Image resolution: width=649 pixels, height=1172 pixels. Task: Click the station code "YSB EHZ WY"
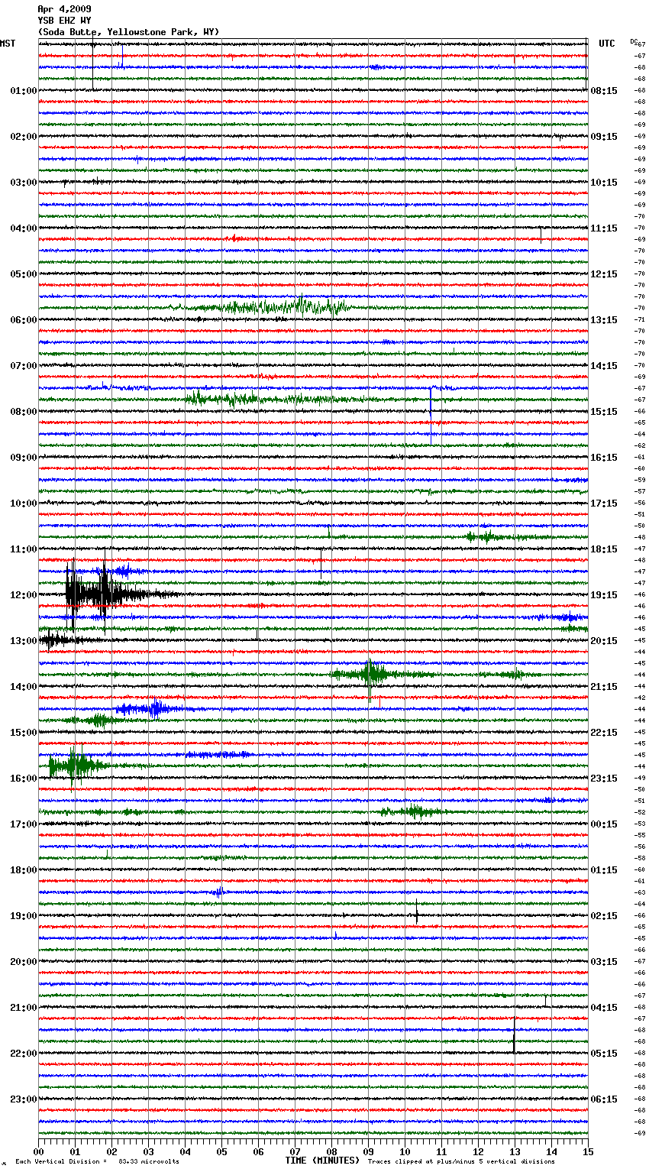pyautogui.click(x=64, y=21)
